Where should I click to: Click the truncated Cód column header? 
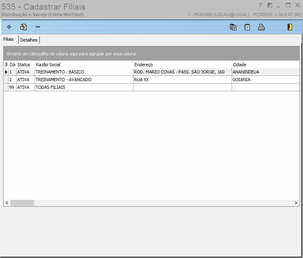(12, 65)
